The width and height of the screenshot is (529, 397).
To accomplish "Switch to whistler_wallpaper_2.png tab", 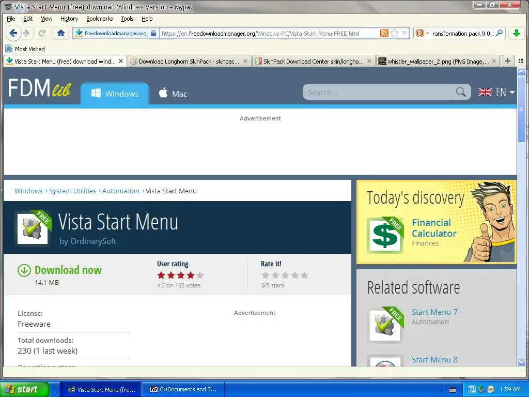I will tap(438, 61).
